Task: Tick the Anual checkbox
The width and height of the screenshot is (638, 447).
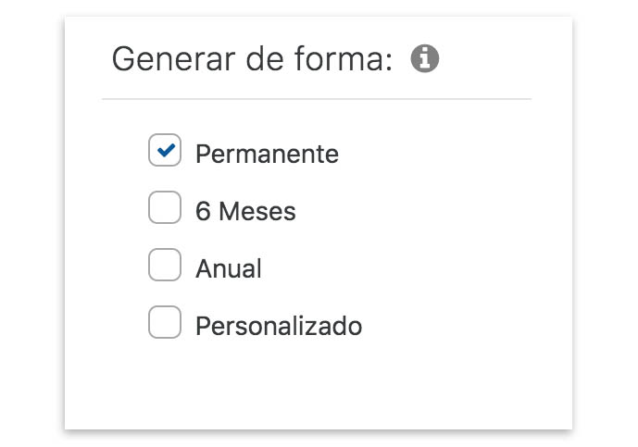Action: point(165,265)
